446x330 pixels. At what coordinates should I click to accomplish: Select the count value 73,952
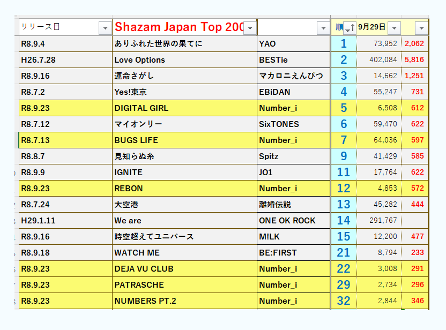pos(379,44)
